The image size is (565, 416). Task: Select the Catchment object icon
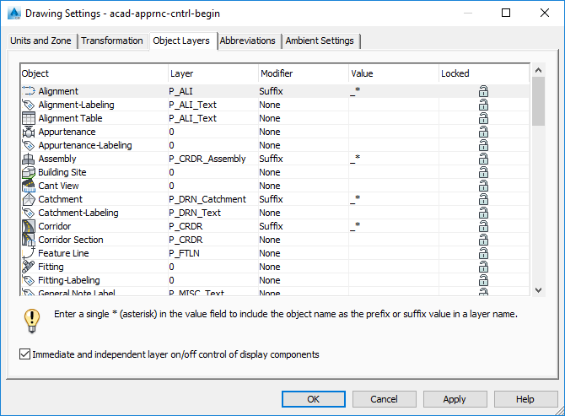[x=28, y=199]
